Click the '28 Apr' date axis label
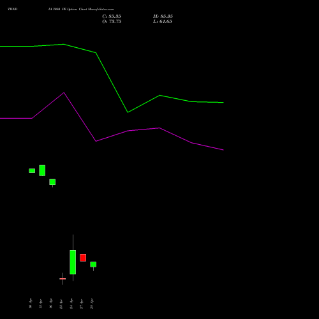The image size is (319, 319). pyautogui.click(x=92, y=304)
